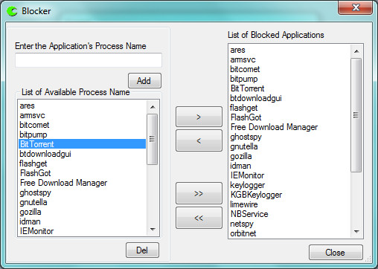This screenshot has height=269, width=378.
Task: Select bitpump in blocked applications list
Action: click(289, 79)
